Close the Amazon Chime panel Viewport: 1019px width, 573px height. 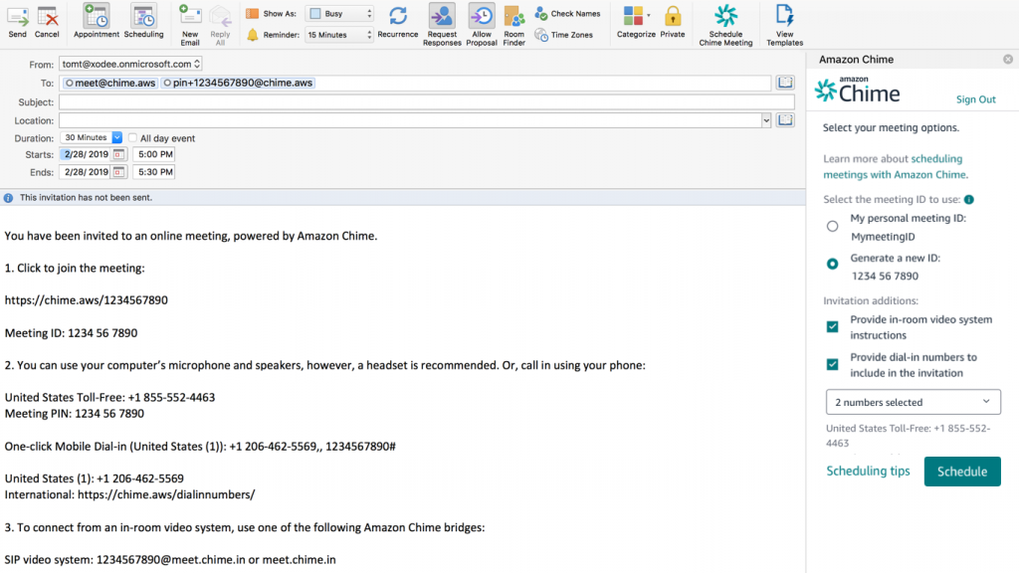point(1008,59)
